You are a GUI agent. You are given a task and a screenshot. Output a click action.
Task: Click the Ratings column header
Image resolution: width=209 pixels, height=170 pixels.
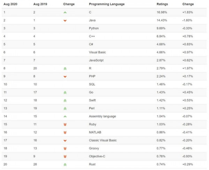[162, 4]
